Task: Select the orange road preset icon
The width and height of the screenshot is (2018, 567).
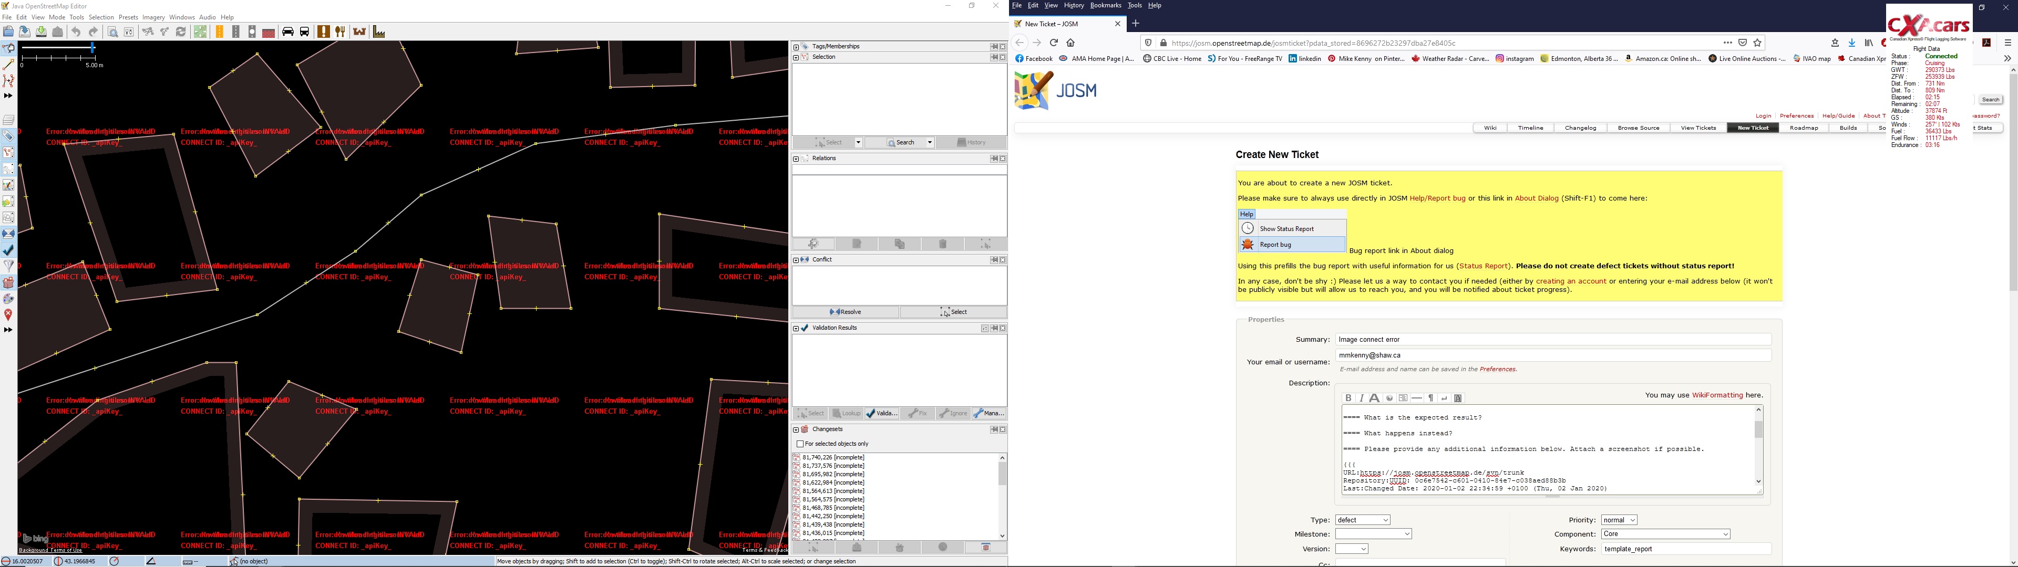Action: pos(219,32)
